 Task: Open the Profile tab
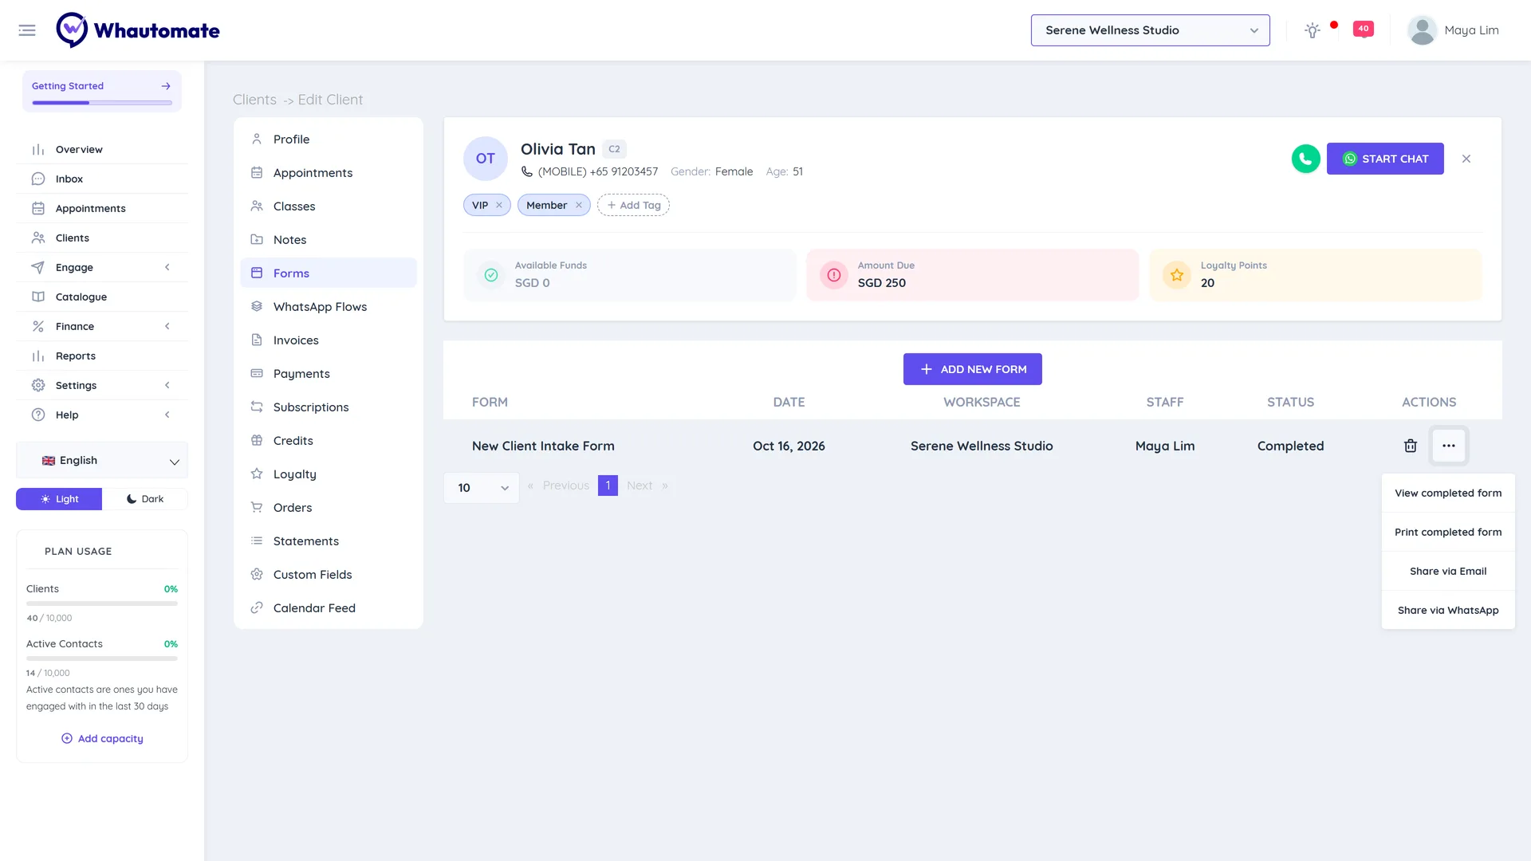click(329, 139)
